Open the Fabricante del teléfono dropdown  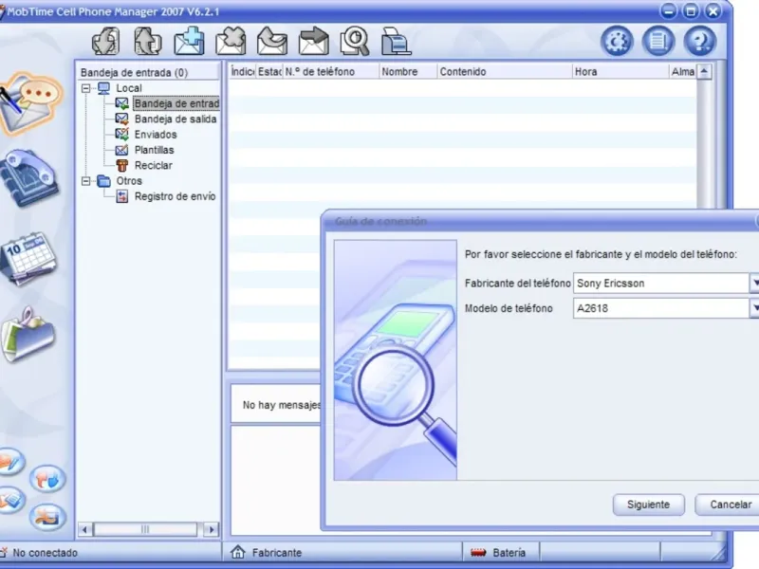[756, 284]
